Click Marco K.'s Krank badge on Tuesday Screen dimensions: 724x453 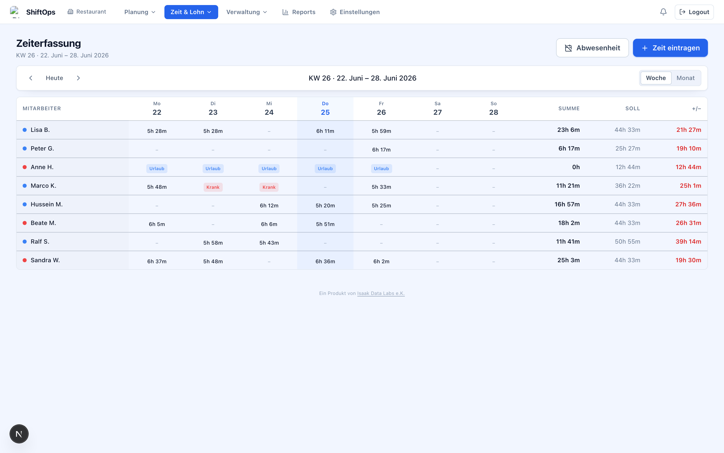[213, 187]
